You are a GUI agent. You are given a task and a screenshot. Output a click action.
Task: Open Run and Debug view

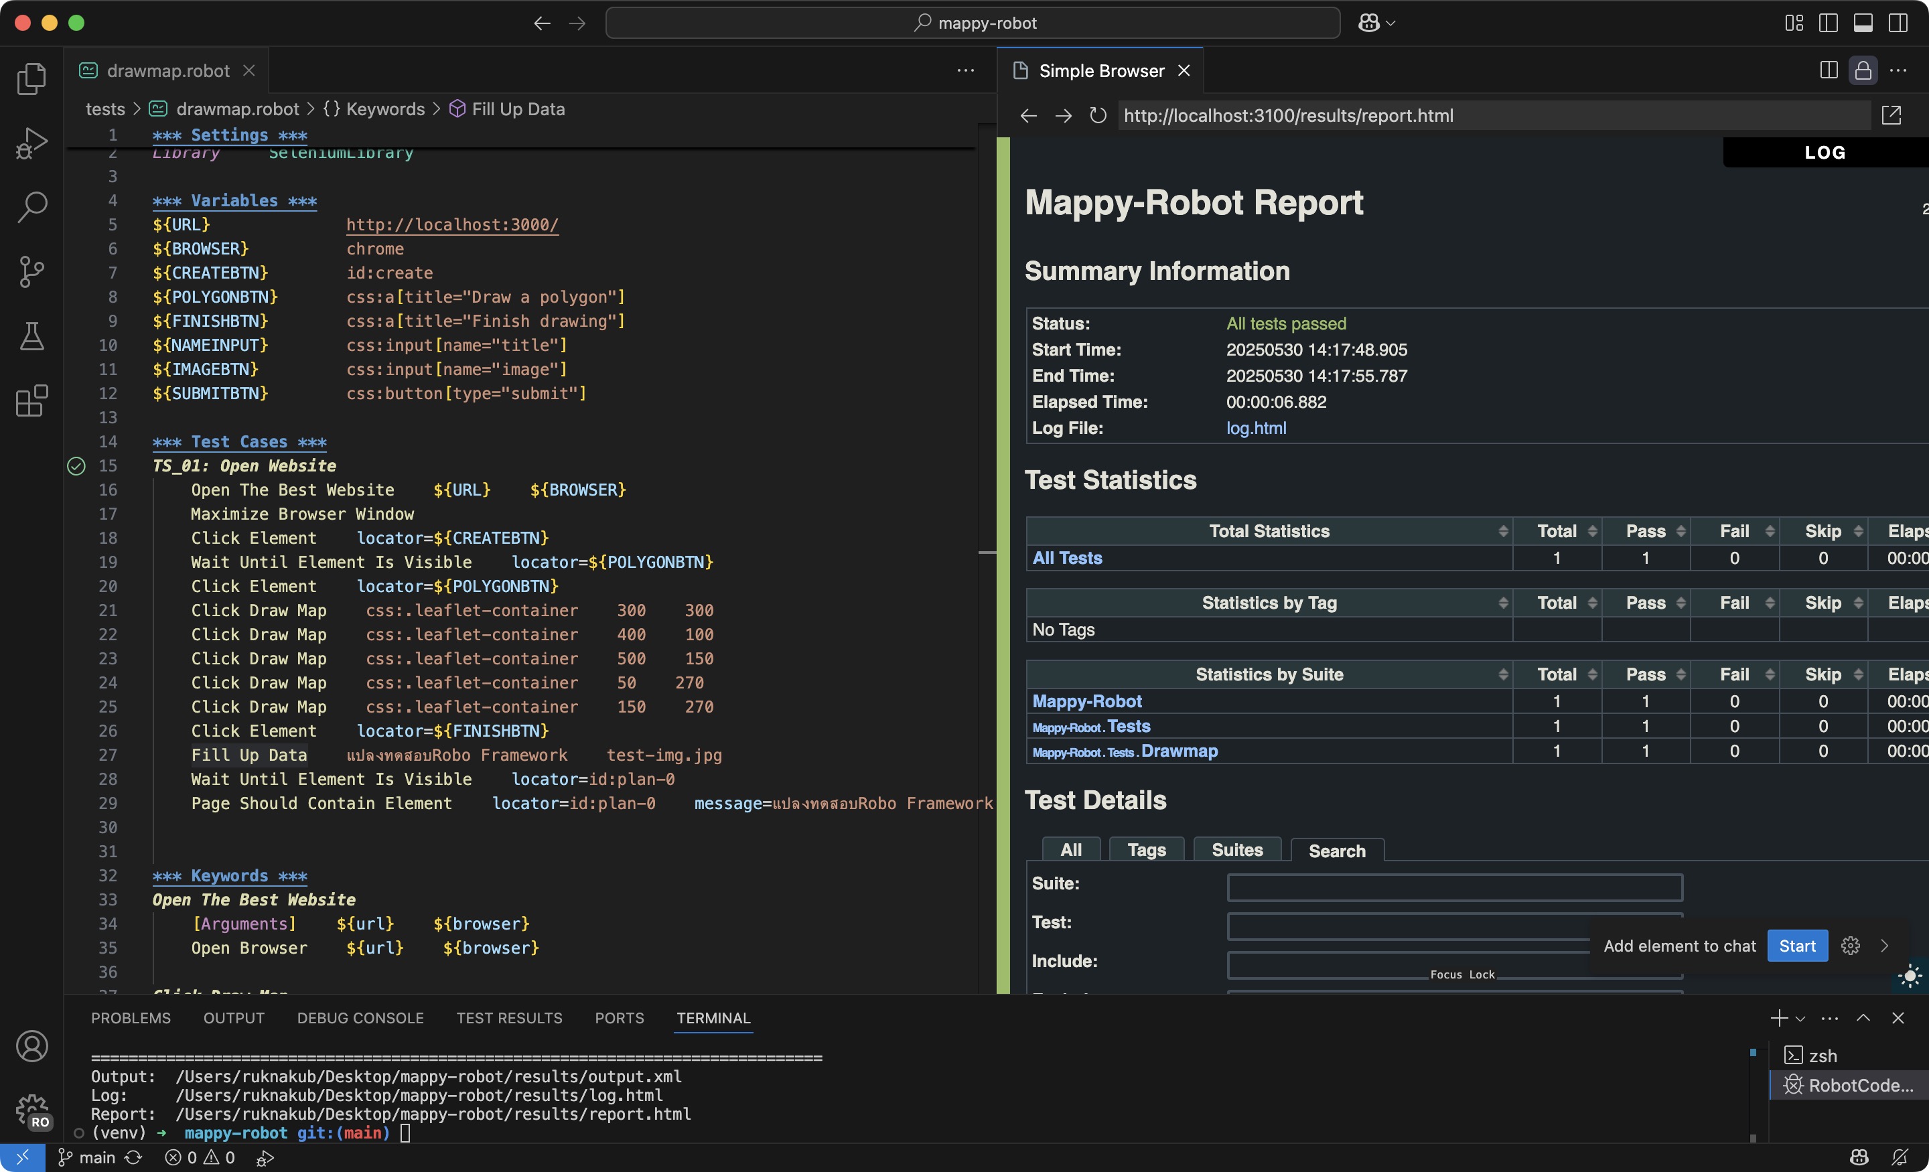tap(31, 143)
